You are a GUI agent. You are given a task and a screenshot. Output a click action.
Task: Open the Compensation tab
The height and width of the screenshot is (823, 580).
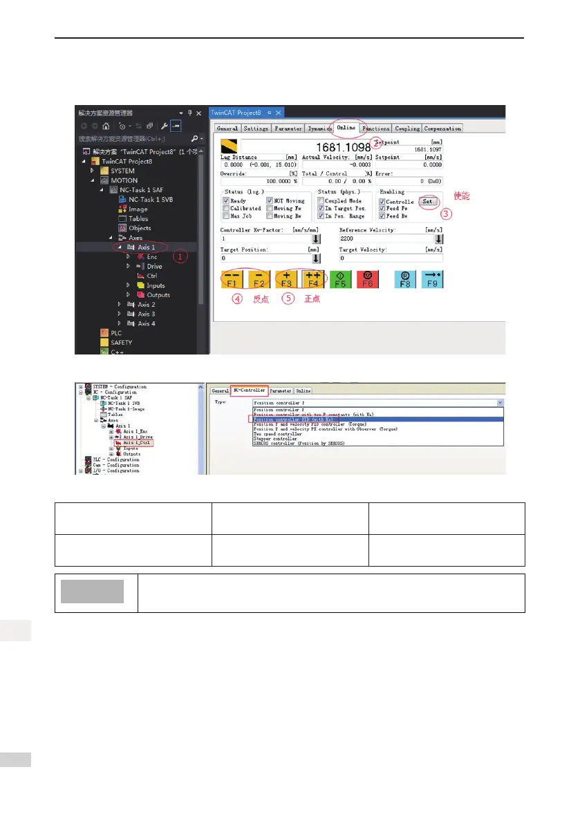tap(443, 129)
